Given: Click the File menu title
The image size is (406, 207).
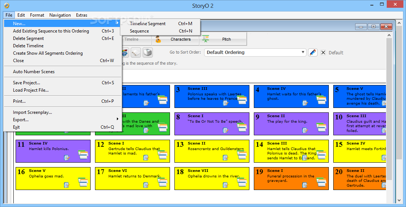Looking at the screenshot, I should pyautogui.click(x=9, y=15).
